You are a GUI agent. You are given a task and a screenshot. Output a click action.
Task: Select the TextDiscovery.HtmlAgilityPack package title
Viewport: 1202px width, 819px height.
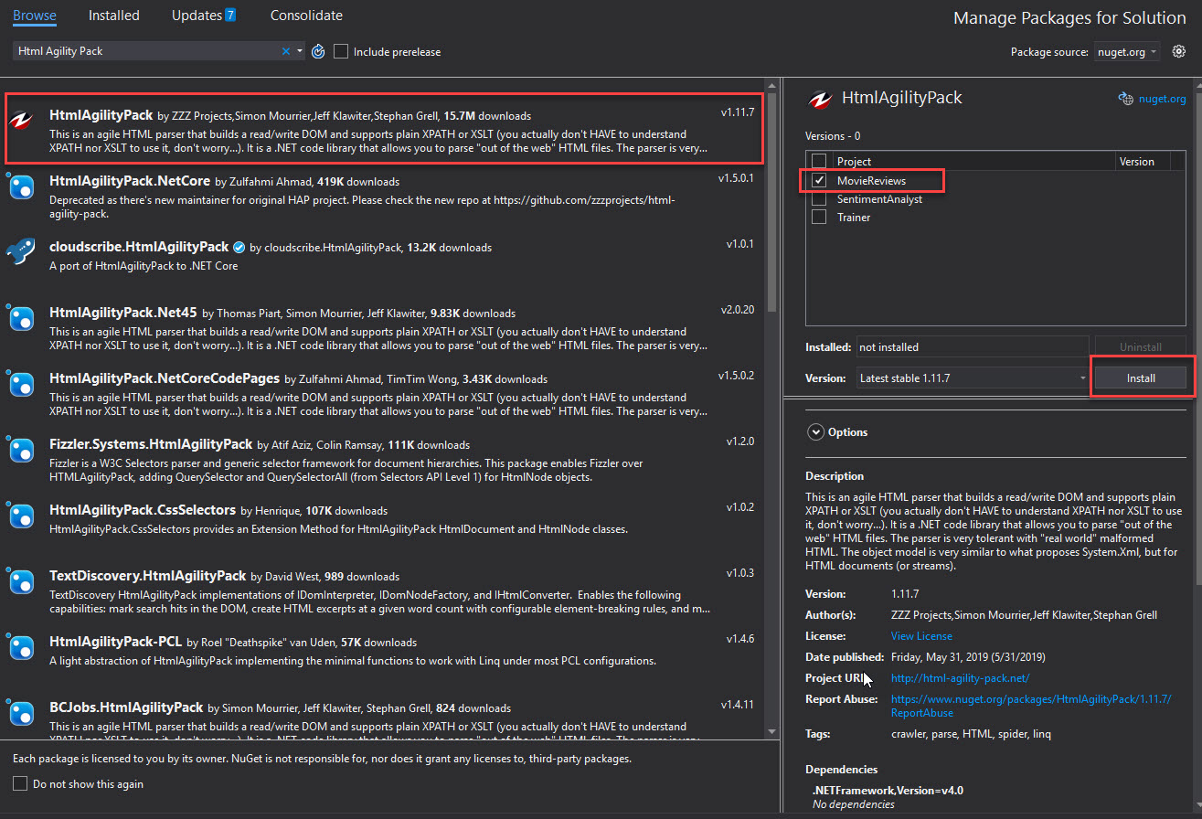click(x=148, y=576)
